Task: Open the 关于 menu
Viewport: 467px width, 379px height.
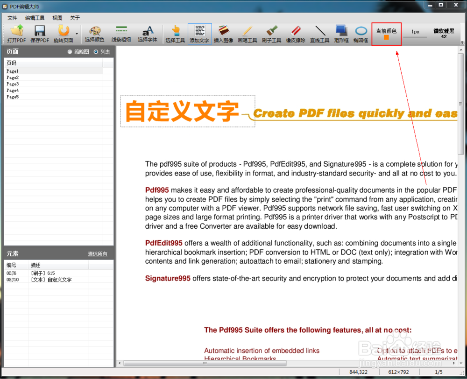Action: (75, 18)
